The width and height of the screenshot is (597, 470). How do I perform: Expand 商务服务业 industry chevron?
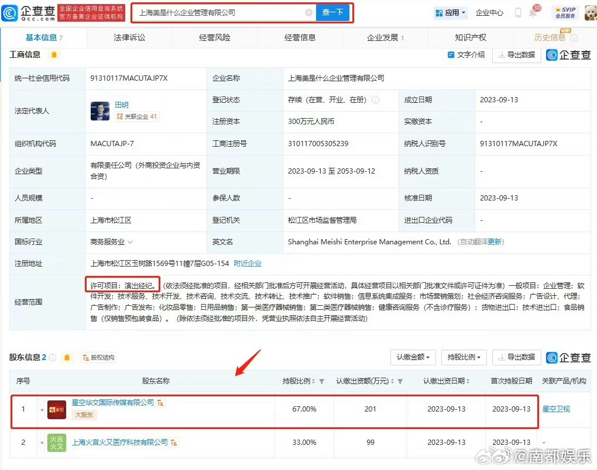(130, 242)
